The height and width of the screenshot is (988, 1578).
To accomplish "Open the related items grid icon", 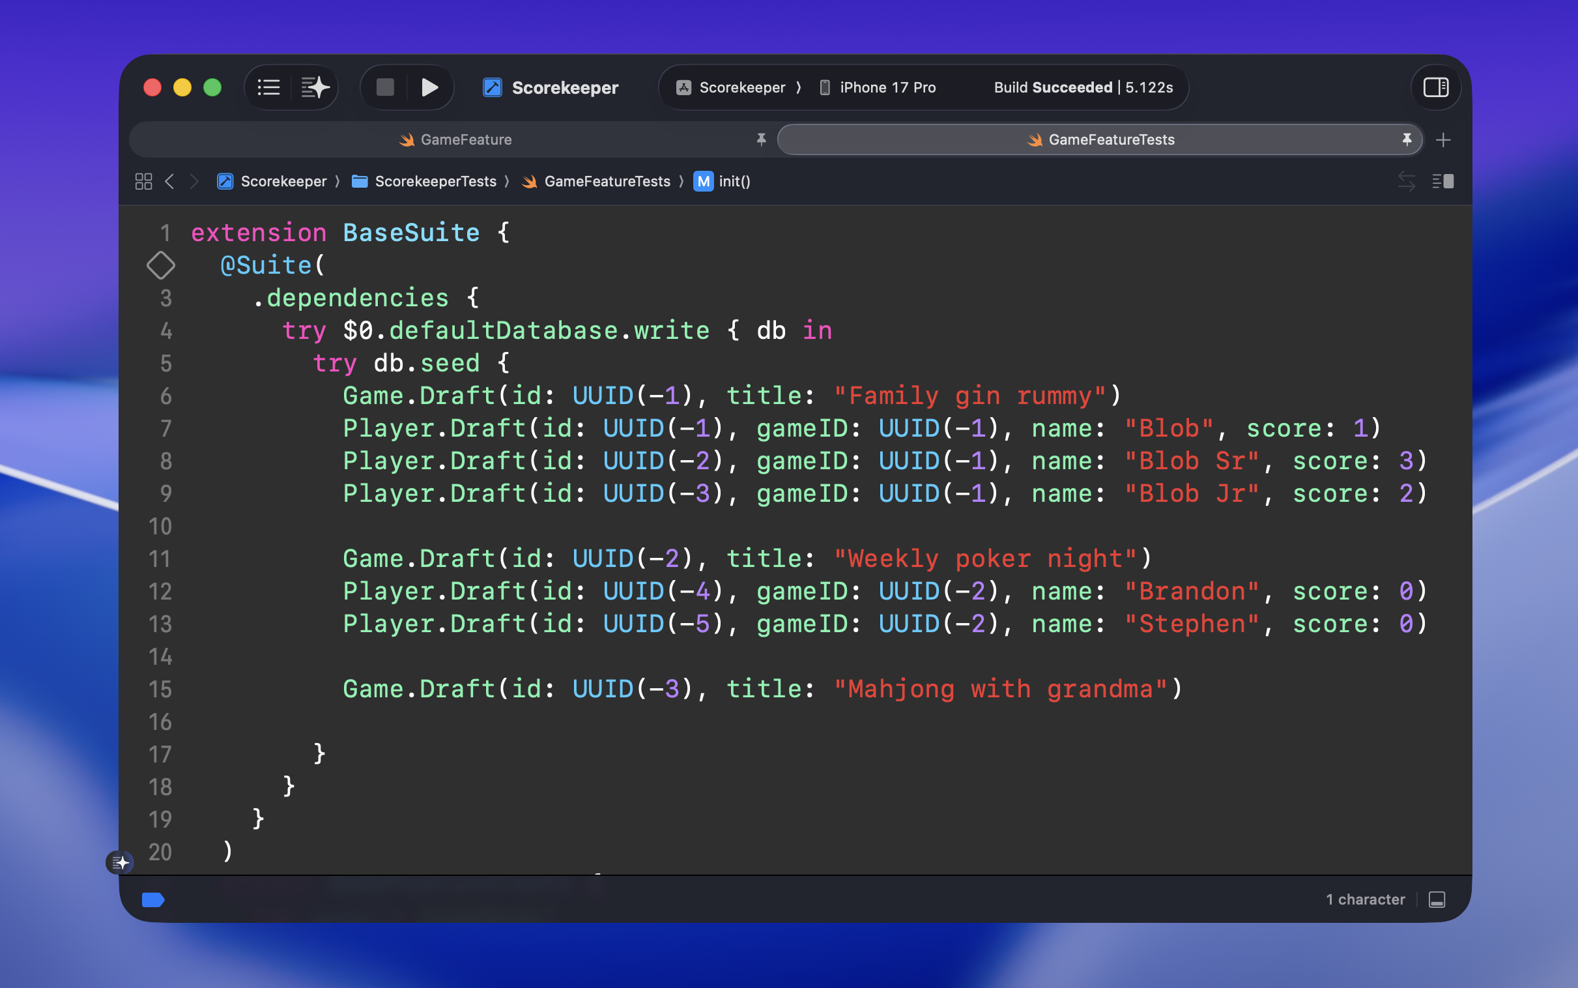I will pos(144,181).
